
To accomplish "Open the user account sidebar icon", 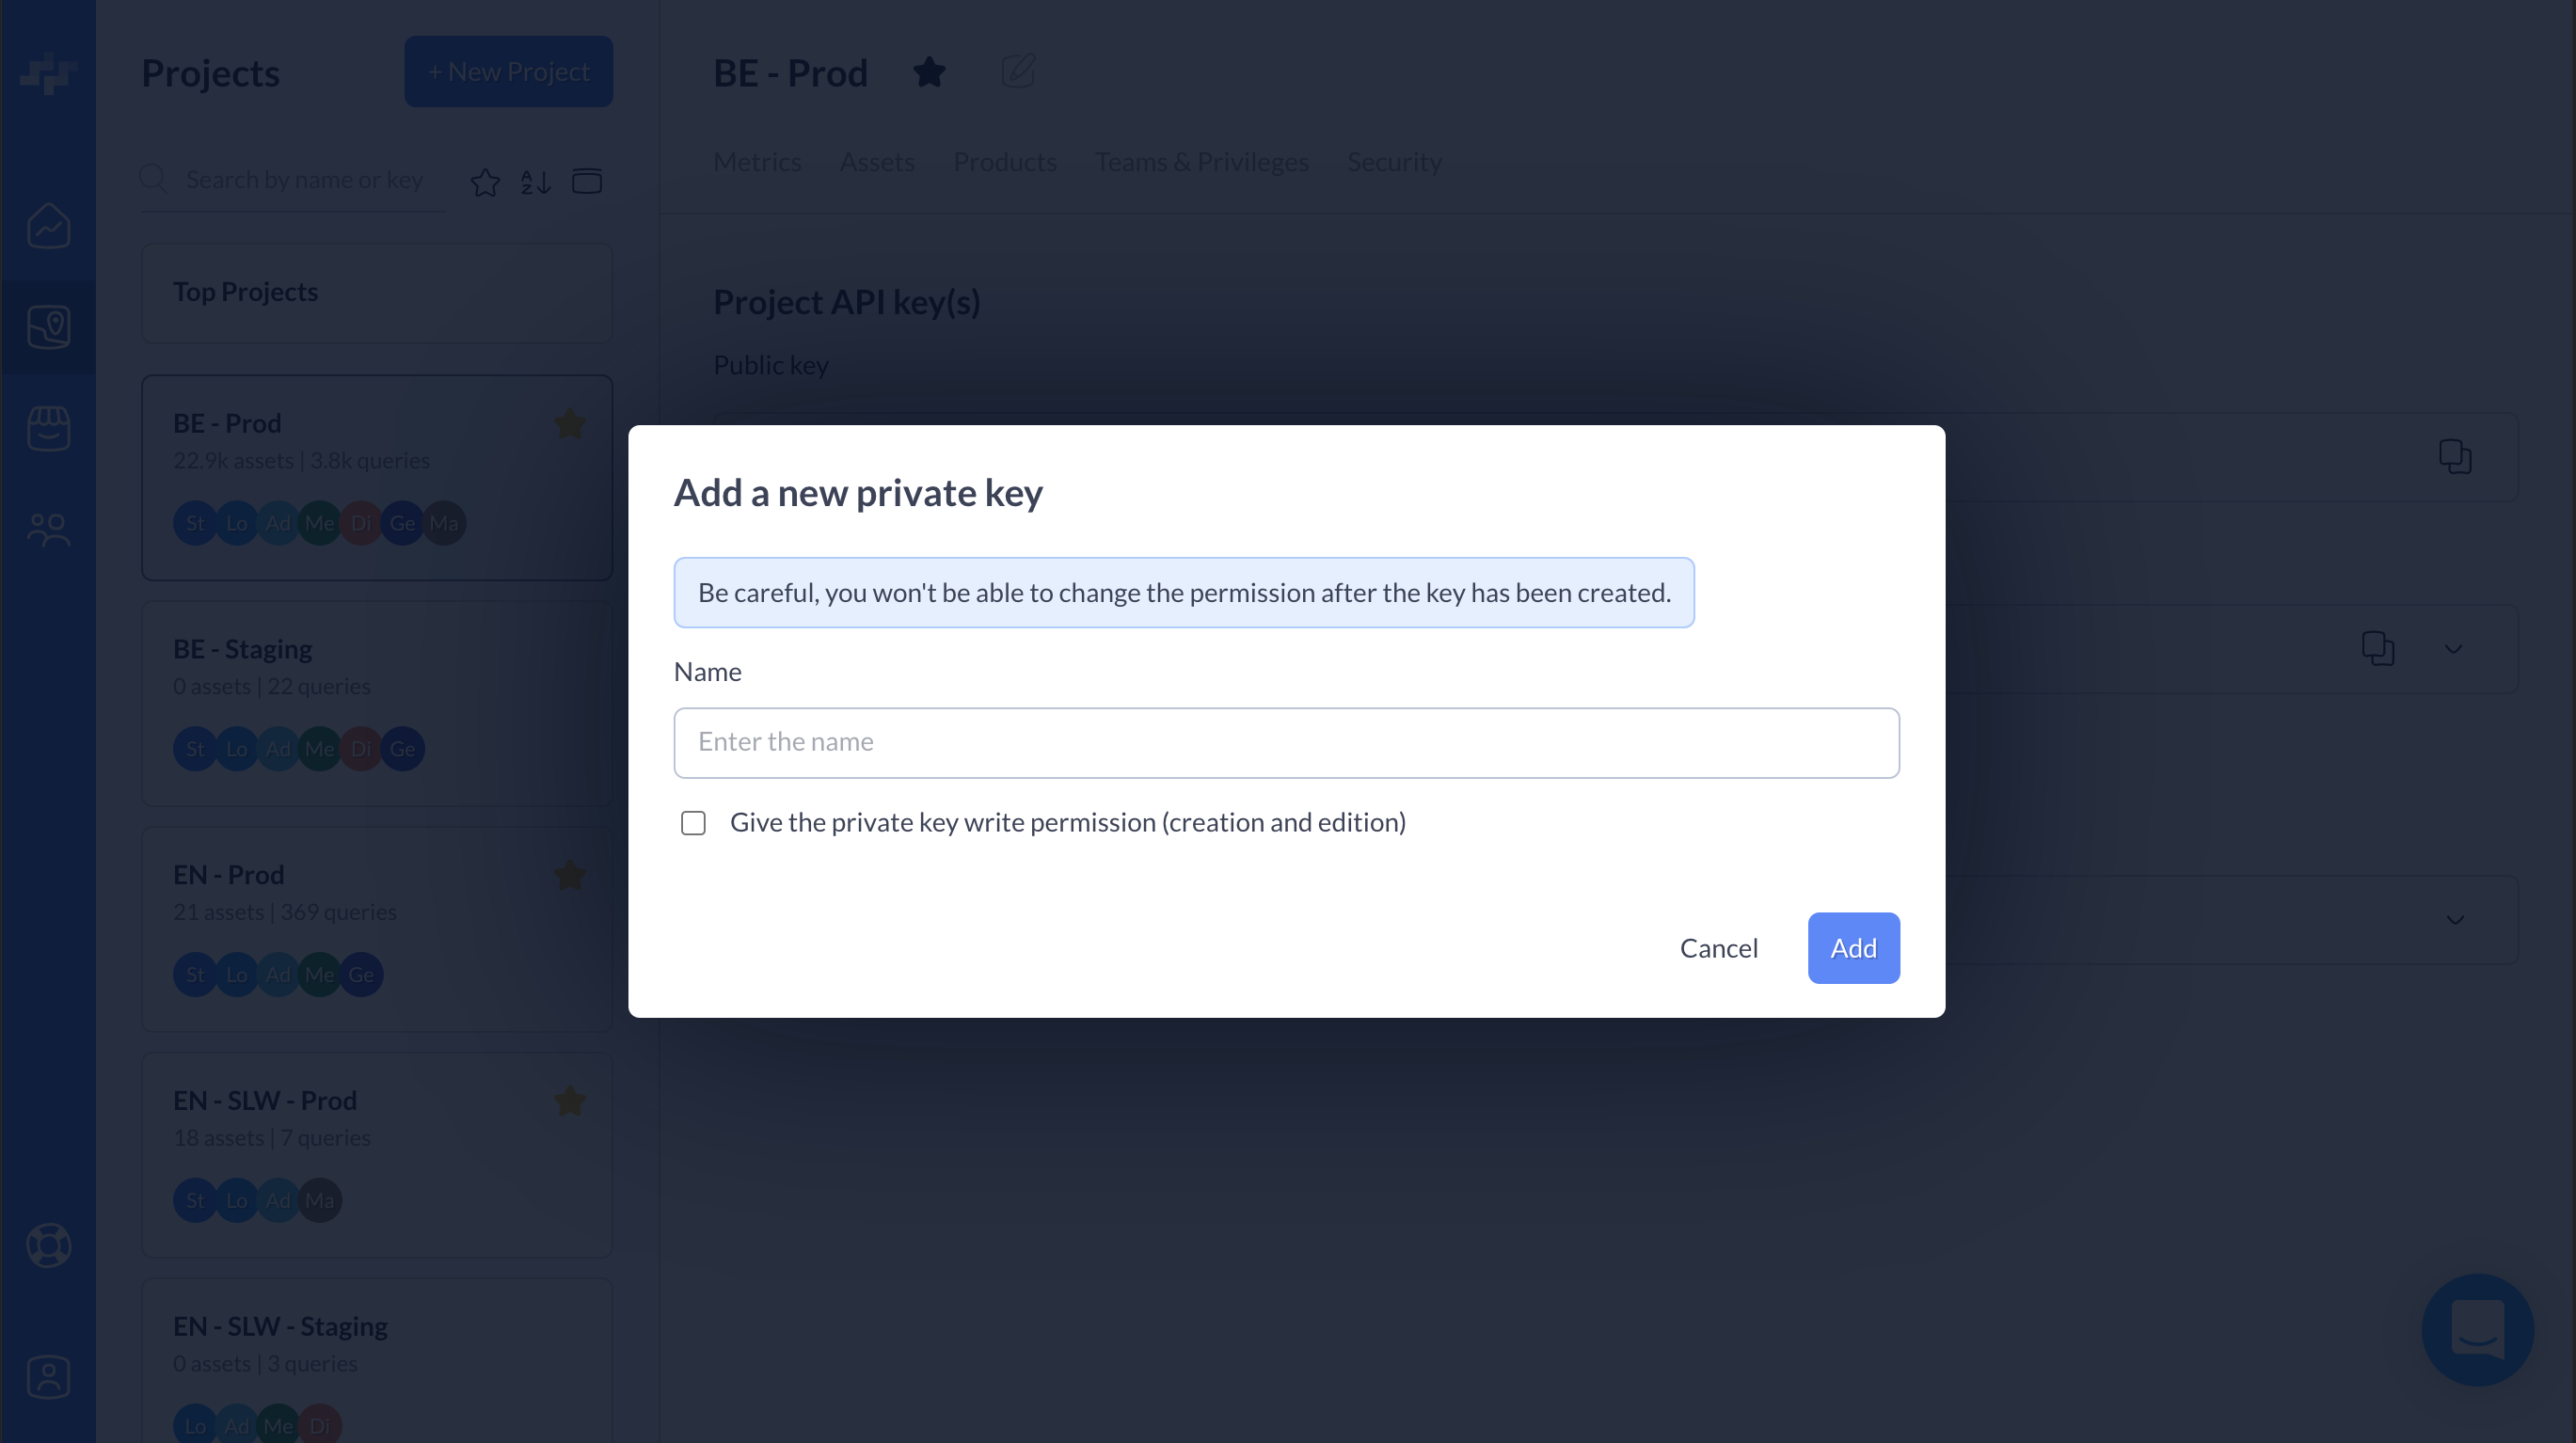I will pos(48,1377).
